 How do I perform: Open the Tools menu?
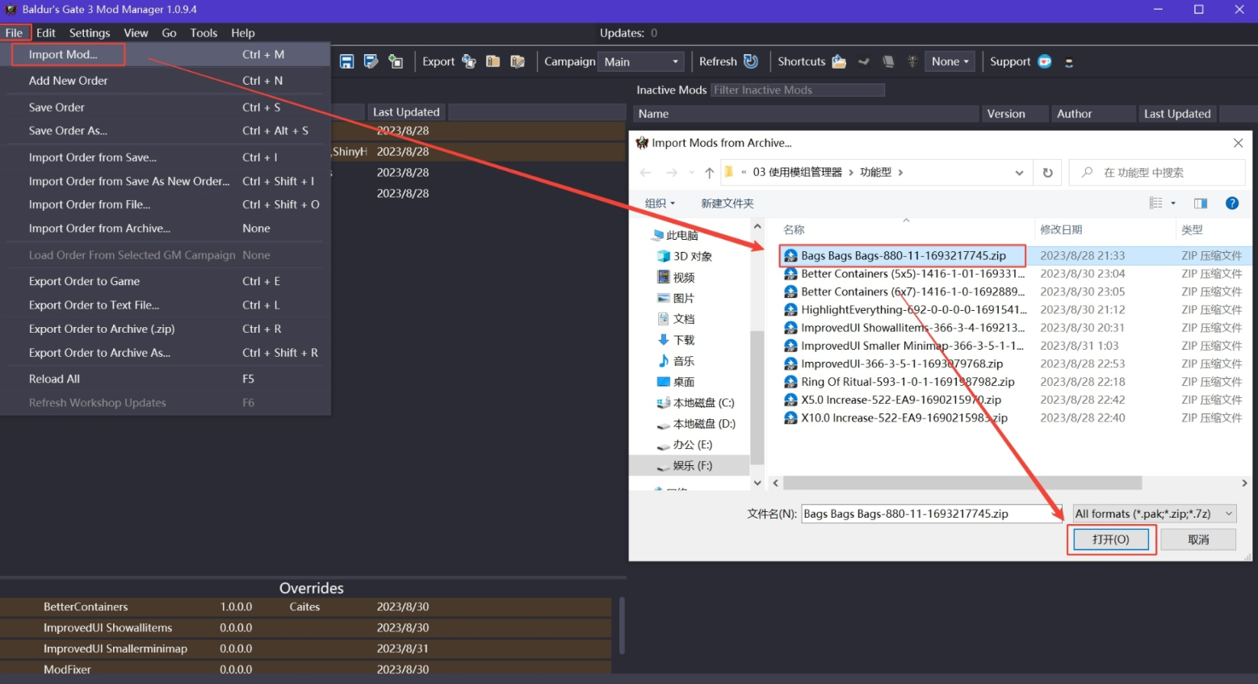[x=203, y=33]
